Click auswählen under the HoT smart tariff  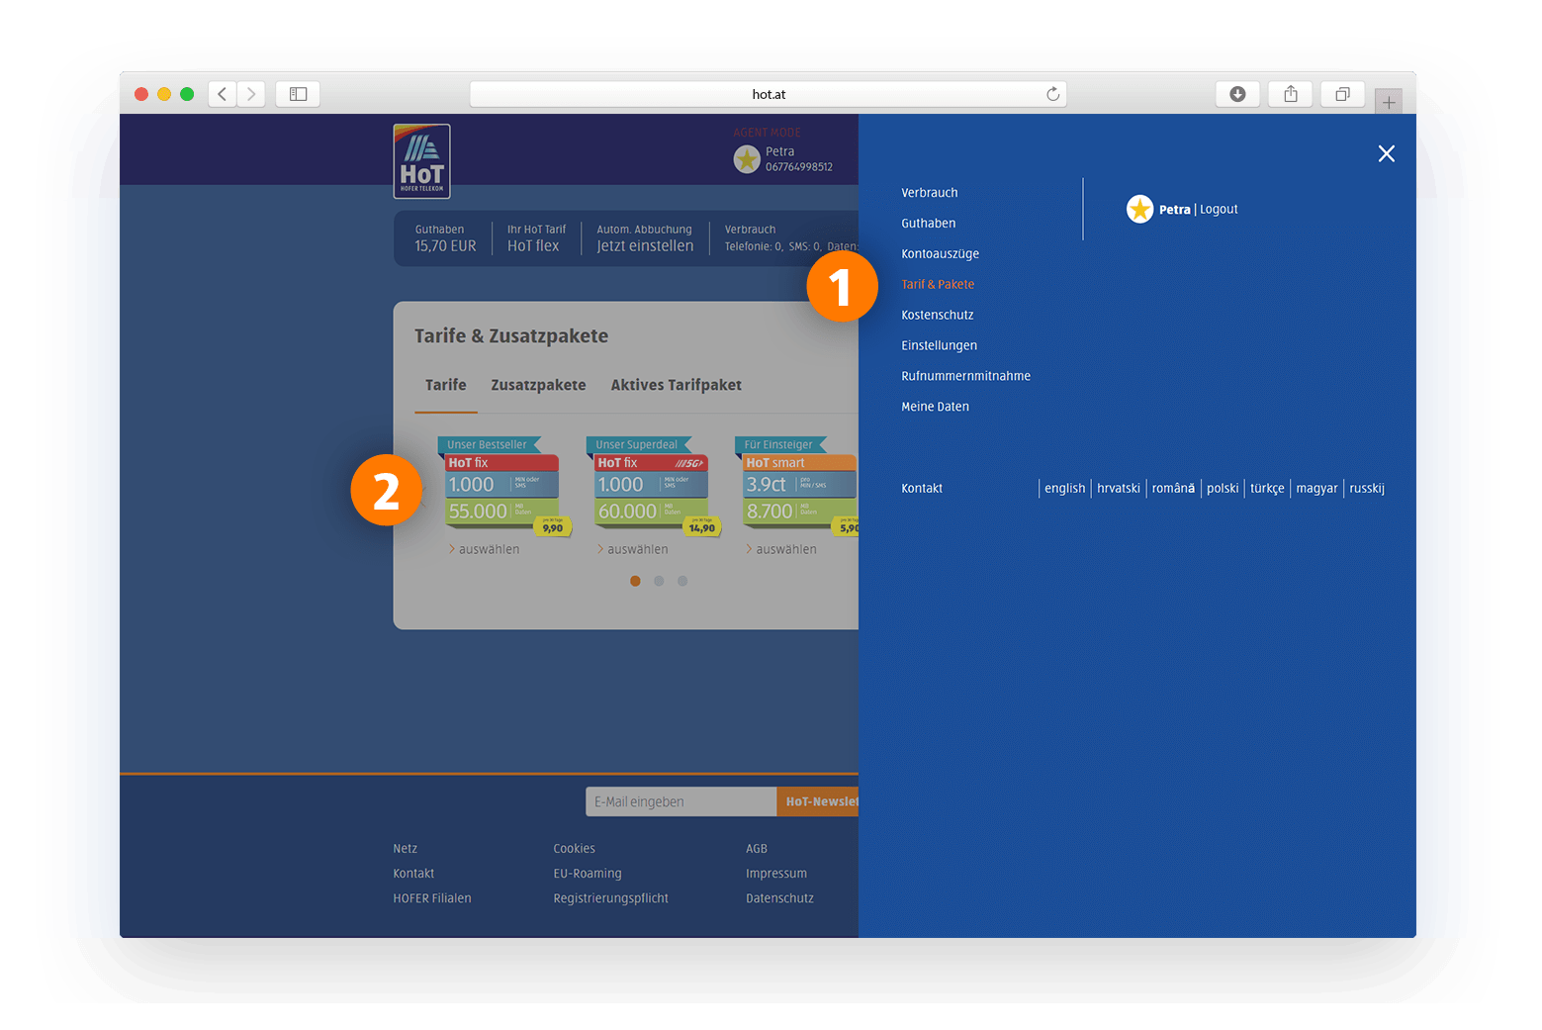[x=781, y=549]
